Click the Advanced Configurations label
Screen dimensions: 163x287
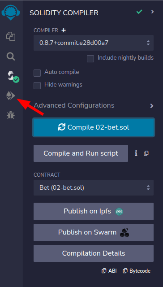pyautogui.click(x=74, y=105)
